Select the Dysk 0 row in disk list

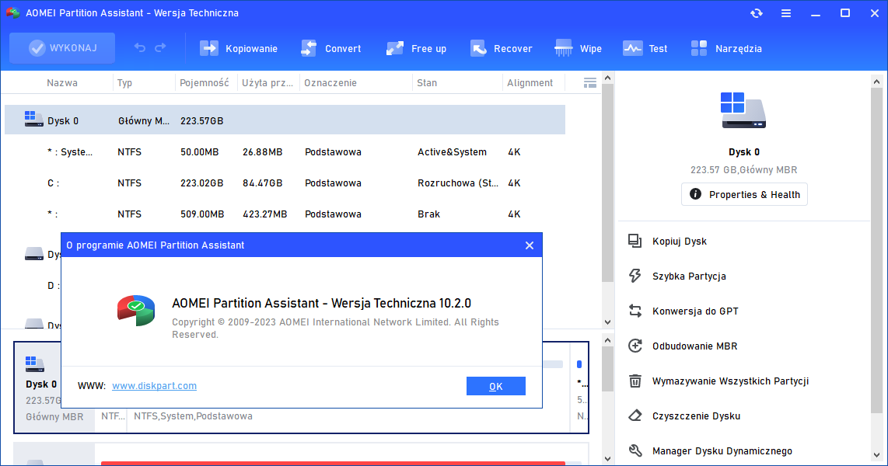tap(285, 120)
